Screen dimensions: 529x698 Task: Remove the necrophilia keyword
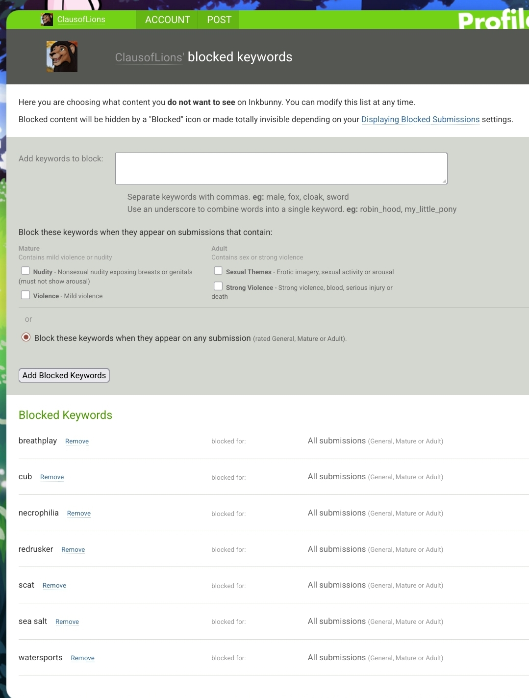point(79,514)
